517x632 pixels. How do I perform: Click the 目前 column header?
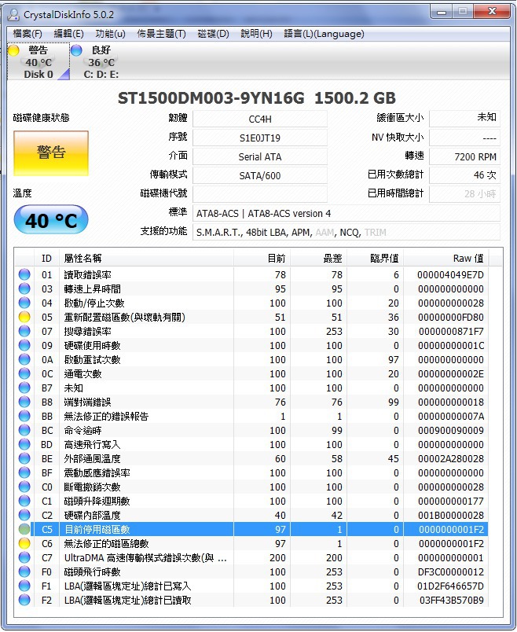(x=262, y=258)
